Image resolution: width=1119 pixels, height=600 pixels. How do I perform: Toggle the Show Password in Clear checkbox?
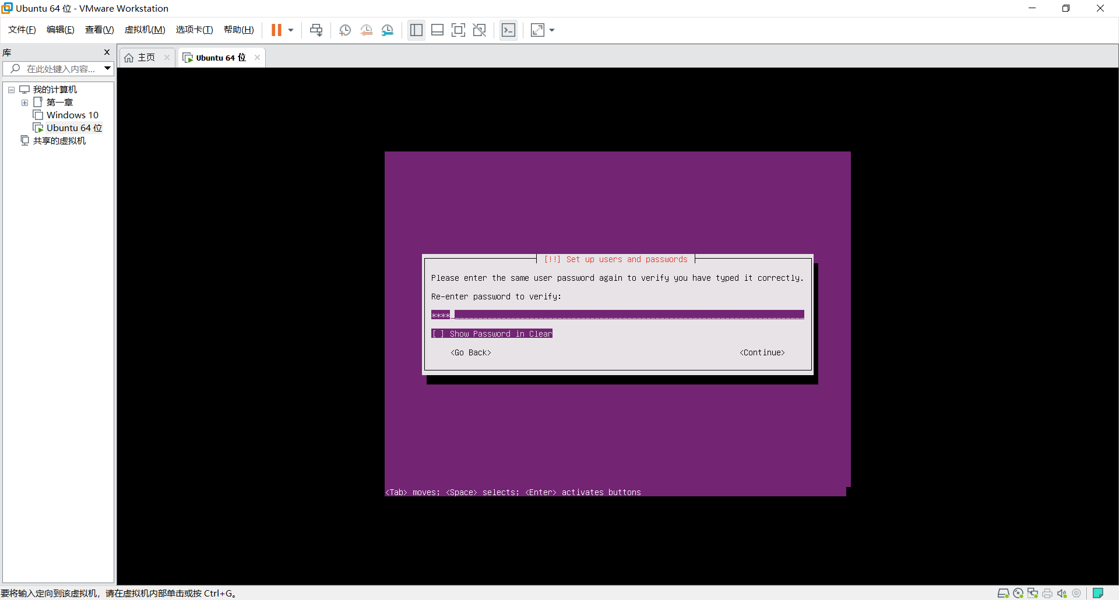click(x=492, y=334)
